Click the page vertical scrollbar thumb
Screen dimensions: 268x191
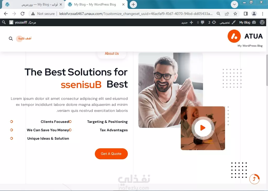tap(267, 70)
